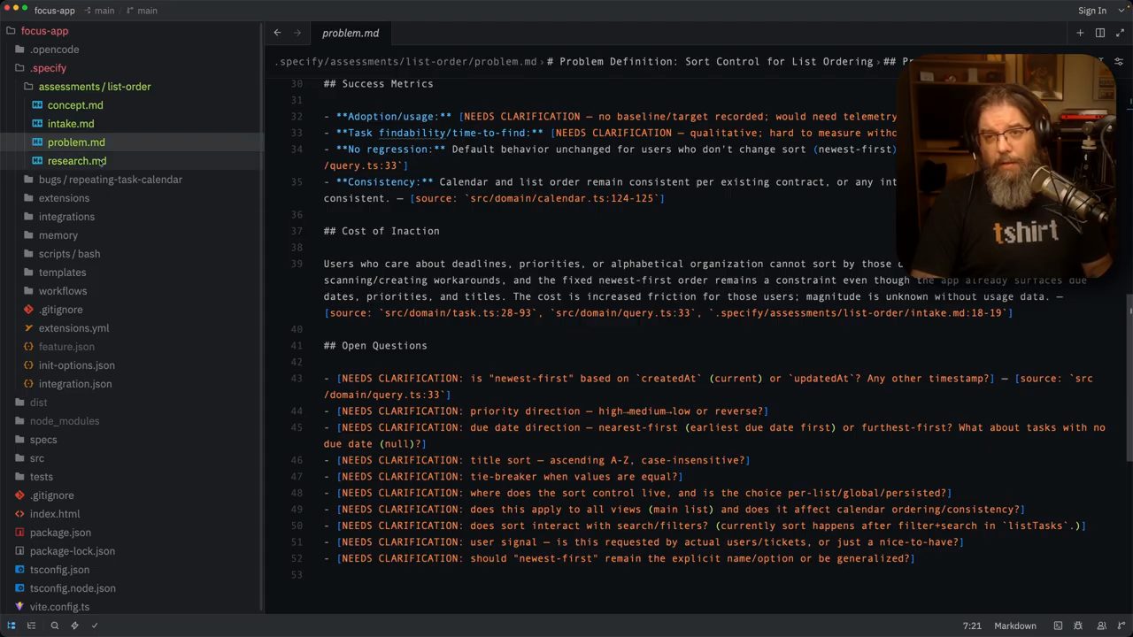Zoom the editor pane with expand icon
This screenshot has width=1133, height=637.
tap(1120, 33)
